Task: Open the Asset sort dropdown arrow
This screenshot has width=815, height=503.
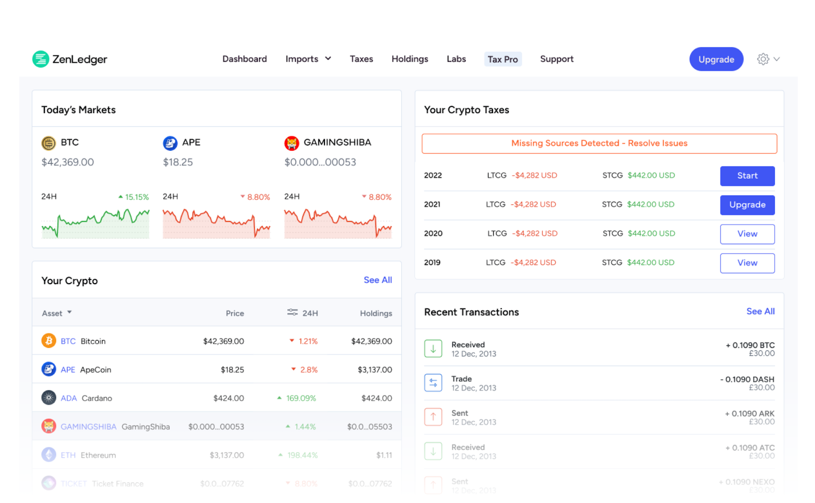Action: click(69, 312)
